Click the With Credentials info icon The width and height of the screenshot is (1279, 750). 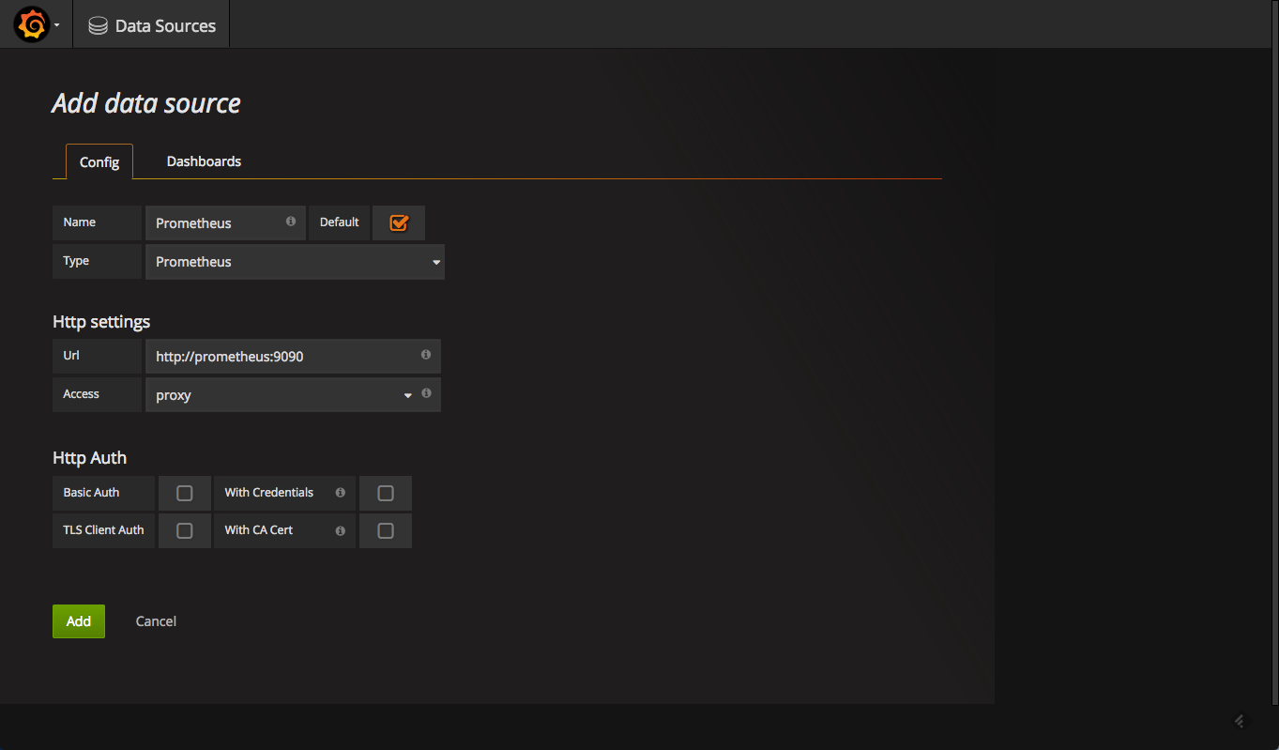click(x=340, y=493)
